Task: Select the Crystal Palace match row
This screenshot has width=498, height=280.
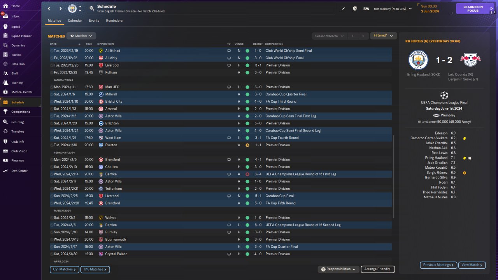Action: pyautogui.click(x=221, y=254)
